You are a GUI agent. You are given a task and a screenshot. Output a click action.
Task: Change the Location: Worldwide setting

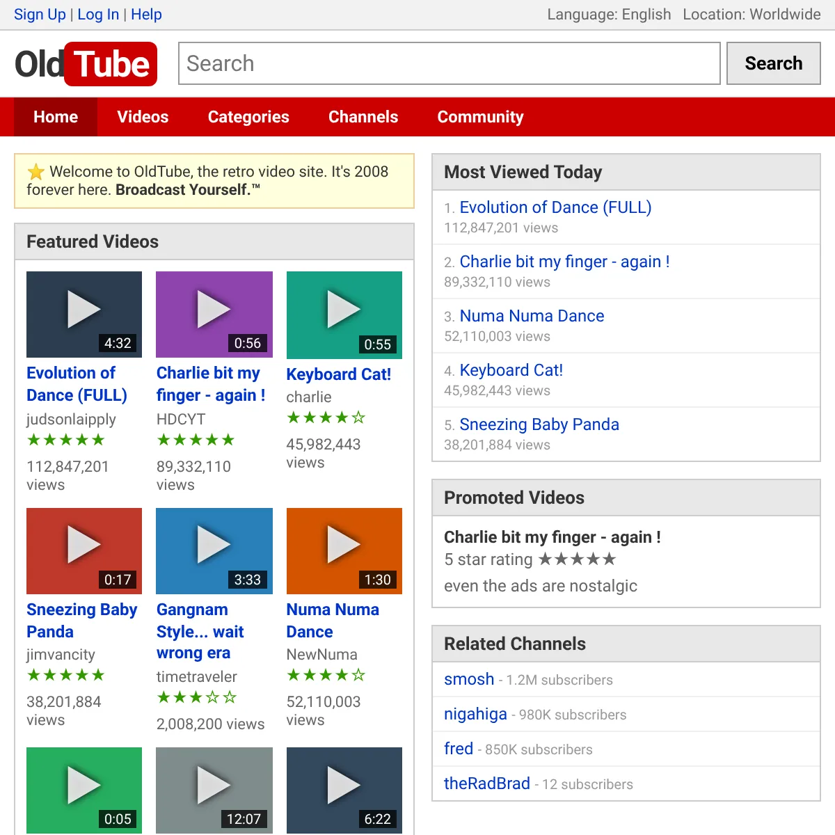click(x=751, y=15)
